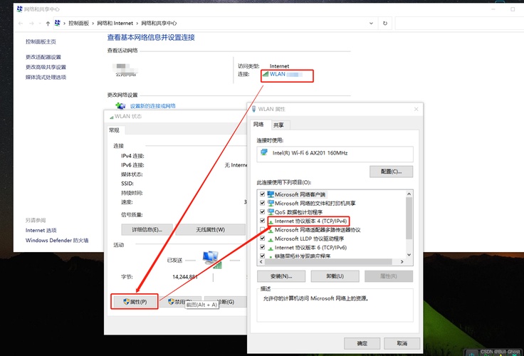Viewport: 524px width, 356px height.
Task: Switch to the 网络 tab in WLAN Properties
Action: tap(258, 125)
